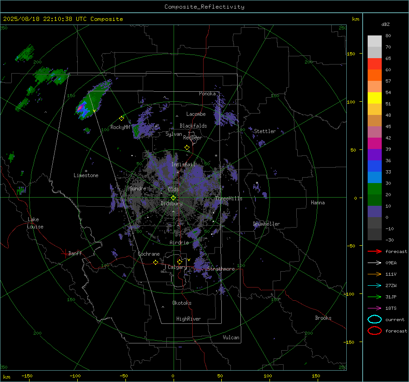Click the 09EA legend label
The image size is (409, 382).
[x=391, y=263]
